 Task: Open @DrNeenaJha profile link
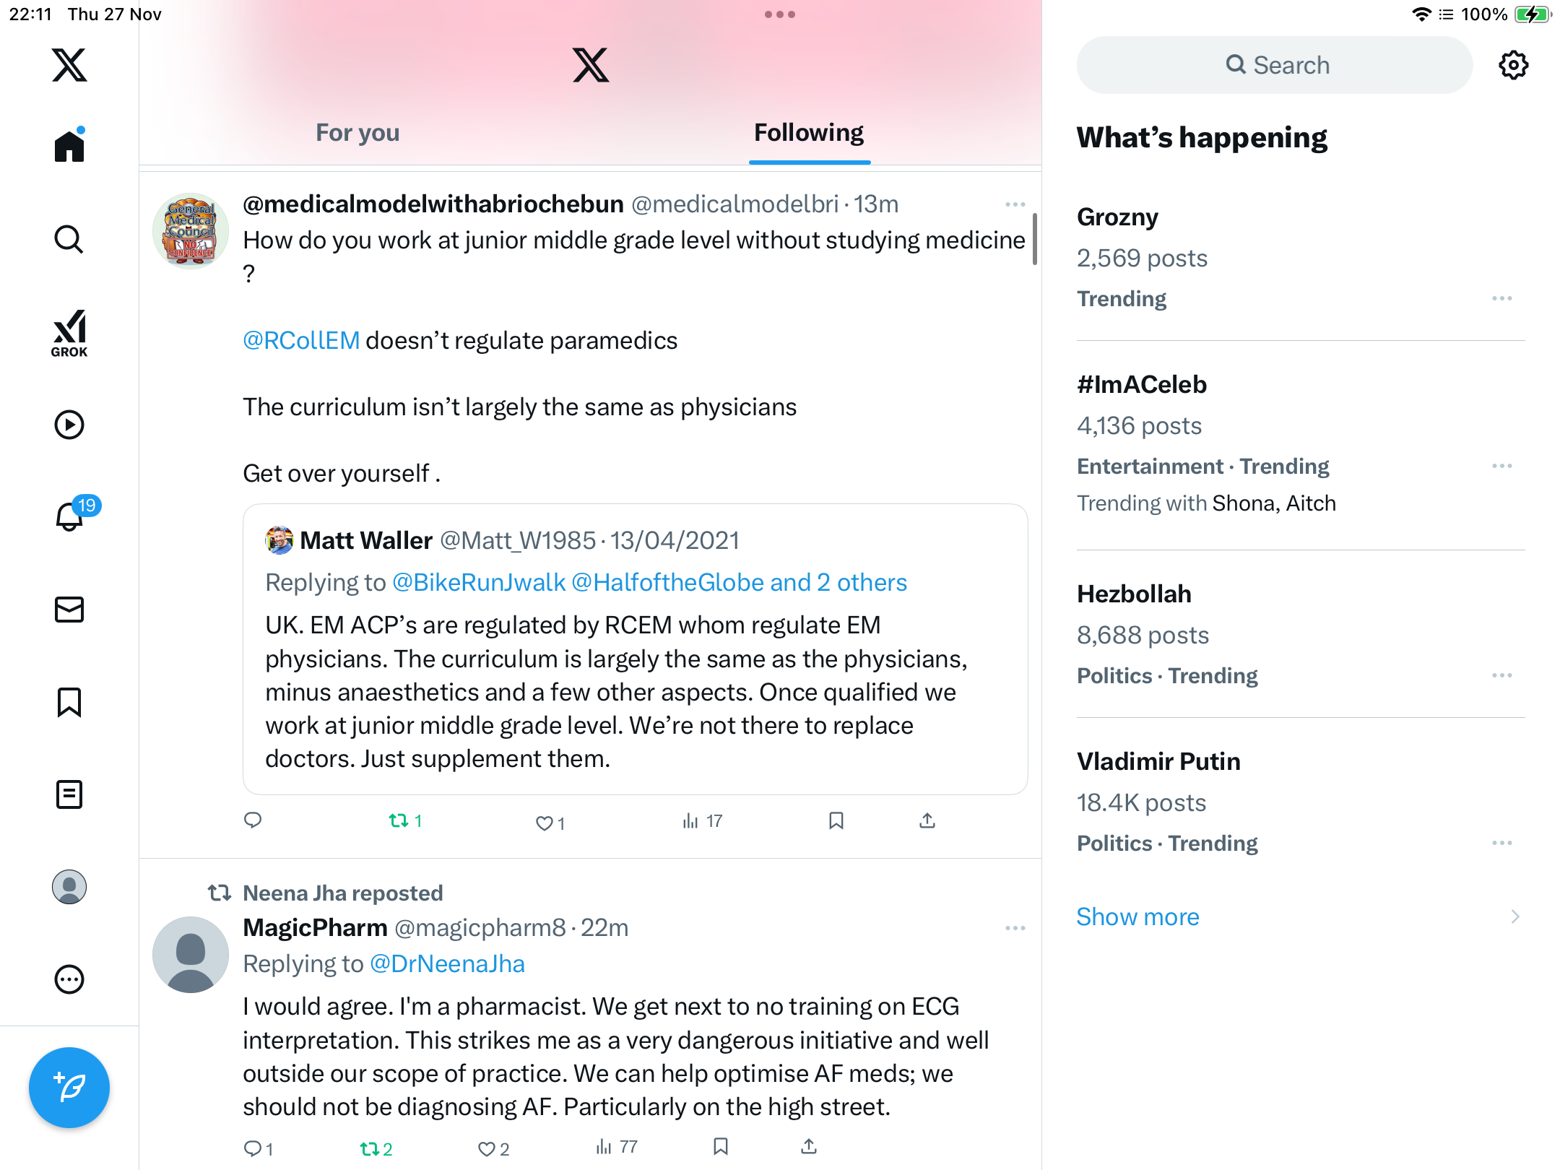tap(447, 964)
